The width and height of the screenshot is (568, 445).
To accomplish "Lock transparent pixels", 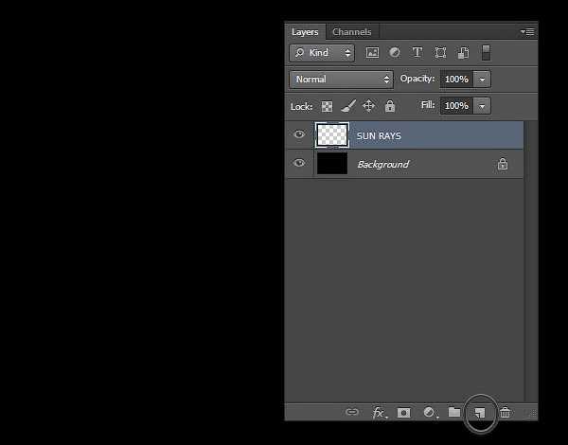I will coord(327,107).
